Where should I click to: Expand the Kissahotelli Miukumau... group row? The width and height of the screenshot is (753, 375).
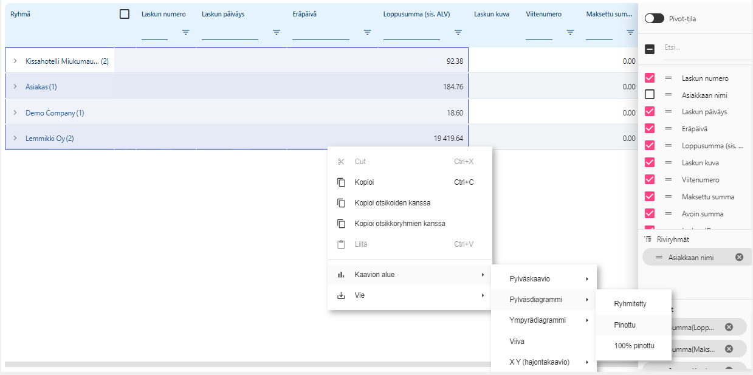(15, 61)
